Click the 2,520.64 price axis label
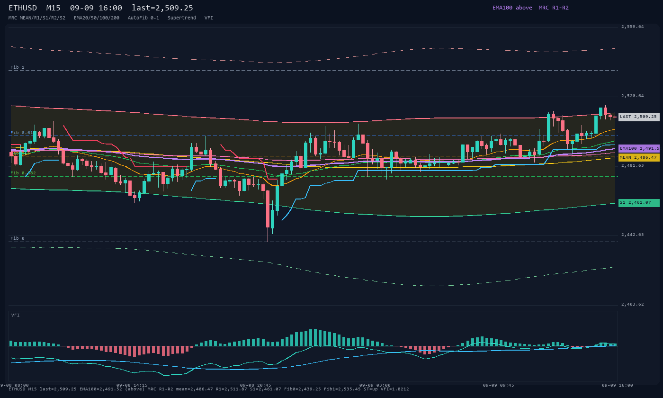The width and height of the screenshot is (663, 398). [x=633, y=96]
